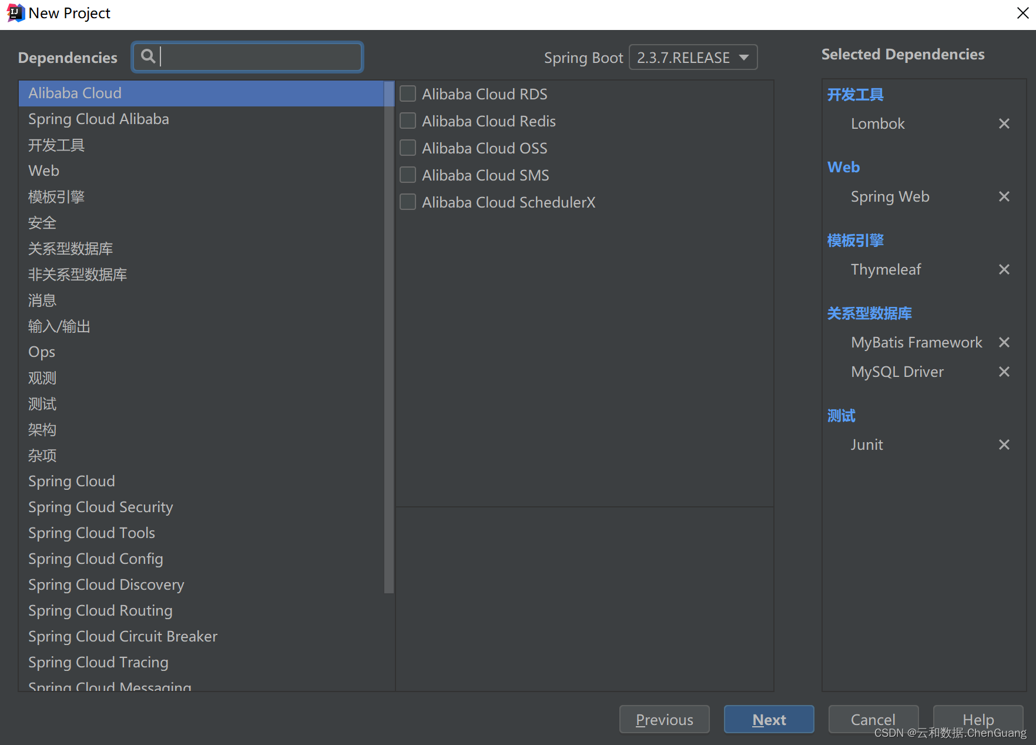Open the 开发工具 category

pyautogui.click(x=202, y=145)
